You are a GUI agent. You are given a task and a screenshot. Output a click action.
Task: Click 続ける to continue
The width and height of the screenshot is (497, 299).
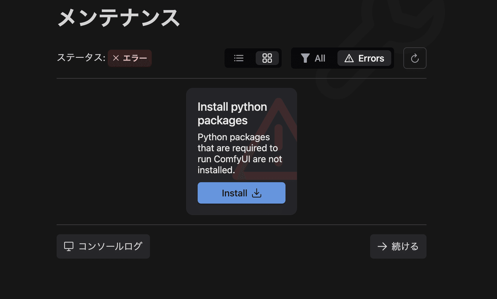click(x=398, y=246)
